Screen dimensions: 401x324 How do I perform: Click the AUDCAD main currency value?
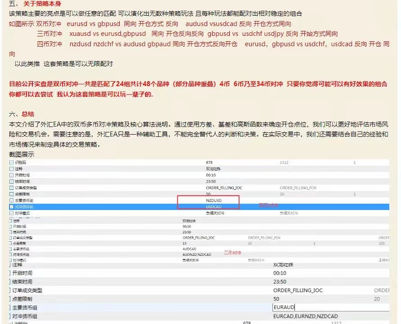189,249
